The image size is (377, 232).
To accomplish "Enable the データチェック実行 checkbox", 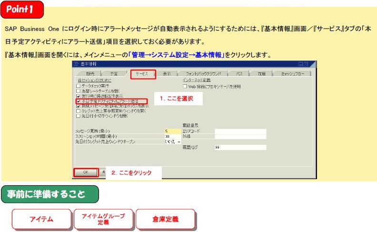I will click(78, 86).
